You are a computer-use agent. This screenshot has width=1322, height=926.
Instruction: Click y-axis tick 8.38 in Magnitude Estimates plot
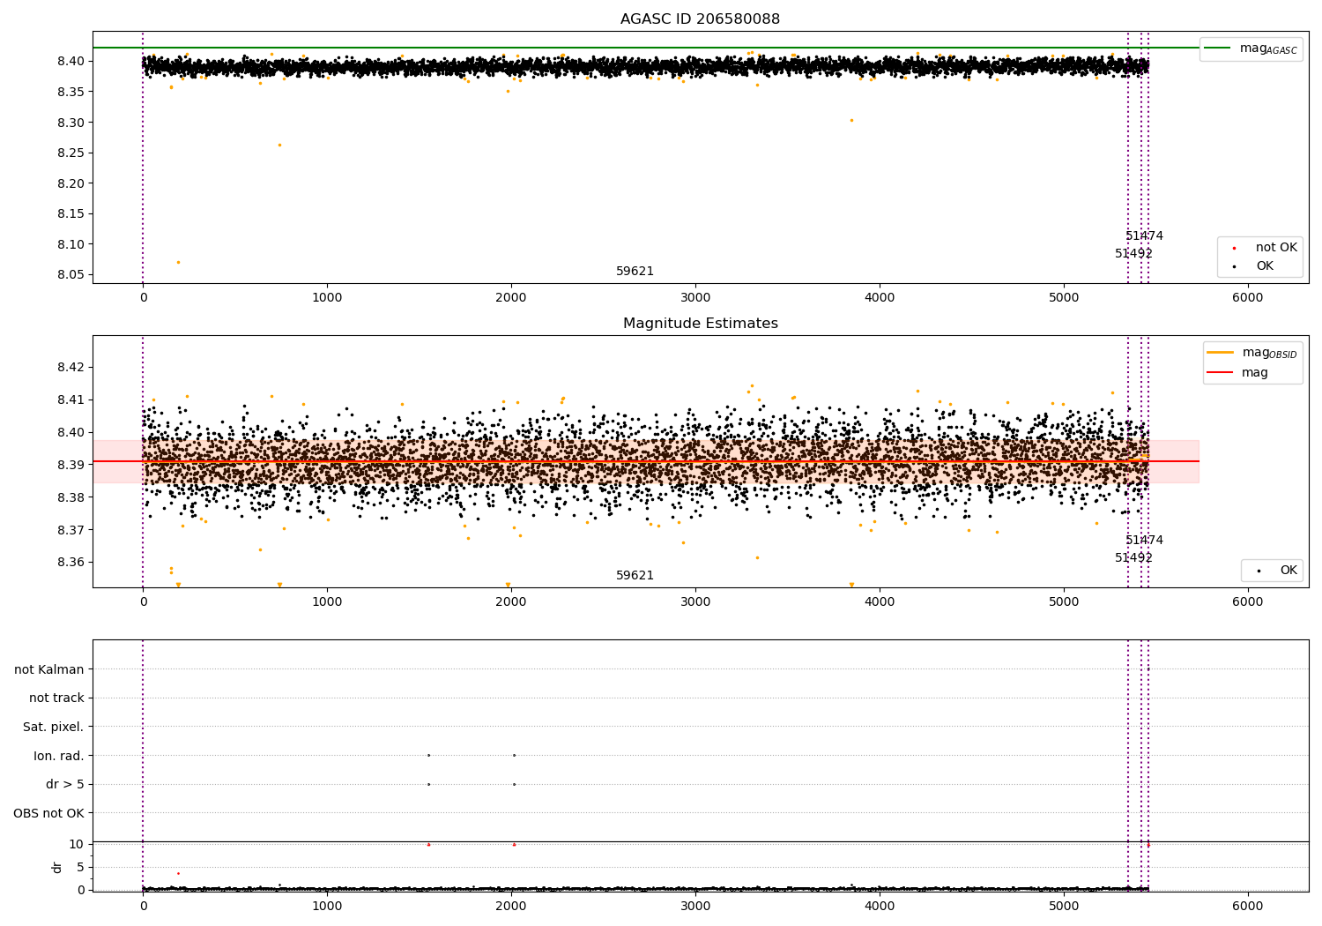click(71, 497)
